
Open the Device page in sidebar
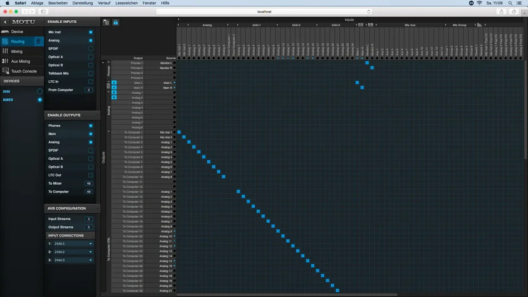[17, 31]
